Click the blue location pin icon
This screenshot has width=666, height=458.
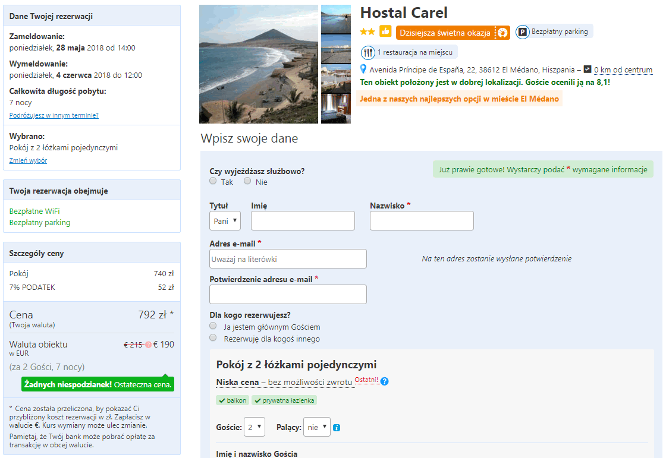point(363,69)
